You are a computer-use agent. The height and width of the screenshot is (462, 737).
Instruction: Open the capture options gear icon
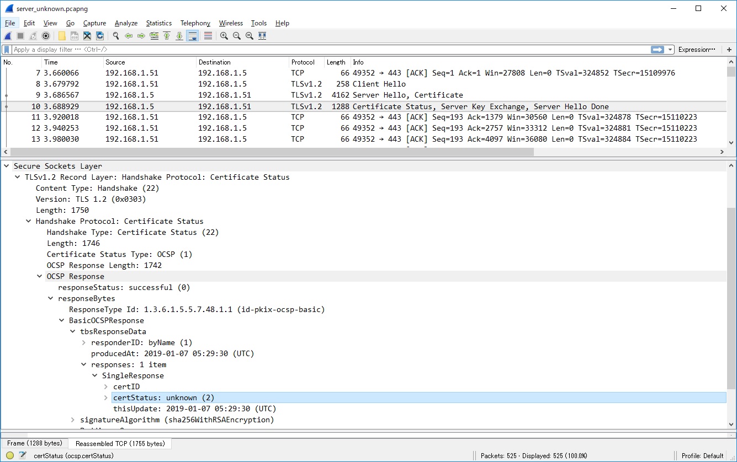[45, 35]
